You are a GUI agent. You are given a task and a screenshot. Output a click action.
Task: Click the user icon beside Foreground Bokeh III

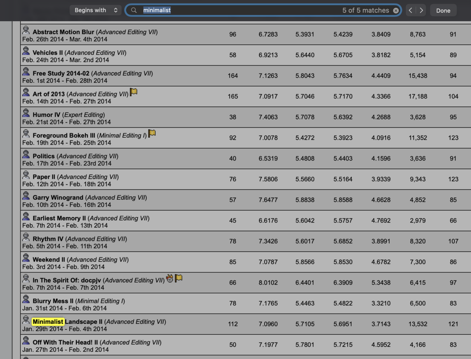pos(26,134)
